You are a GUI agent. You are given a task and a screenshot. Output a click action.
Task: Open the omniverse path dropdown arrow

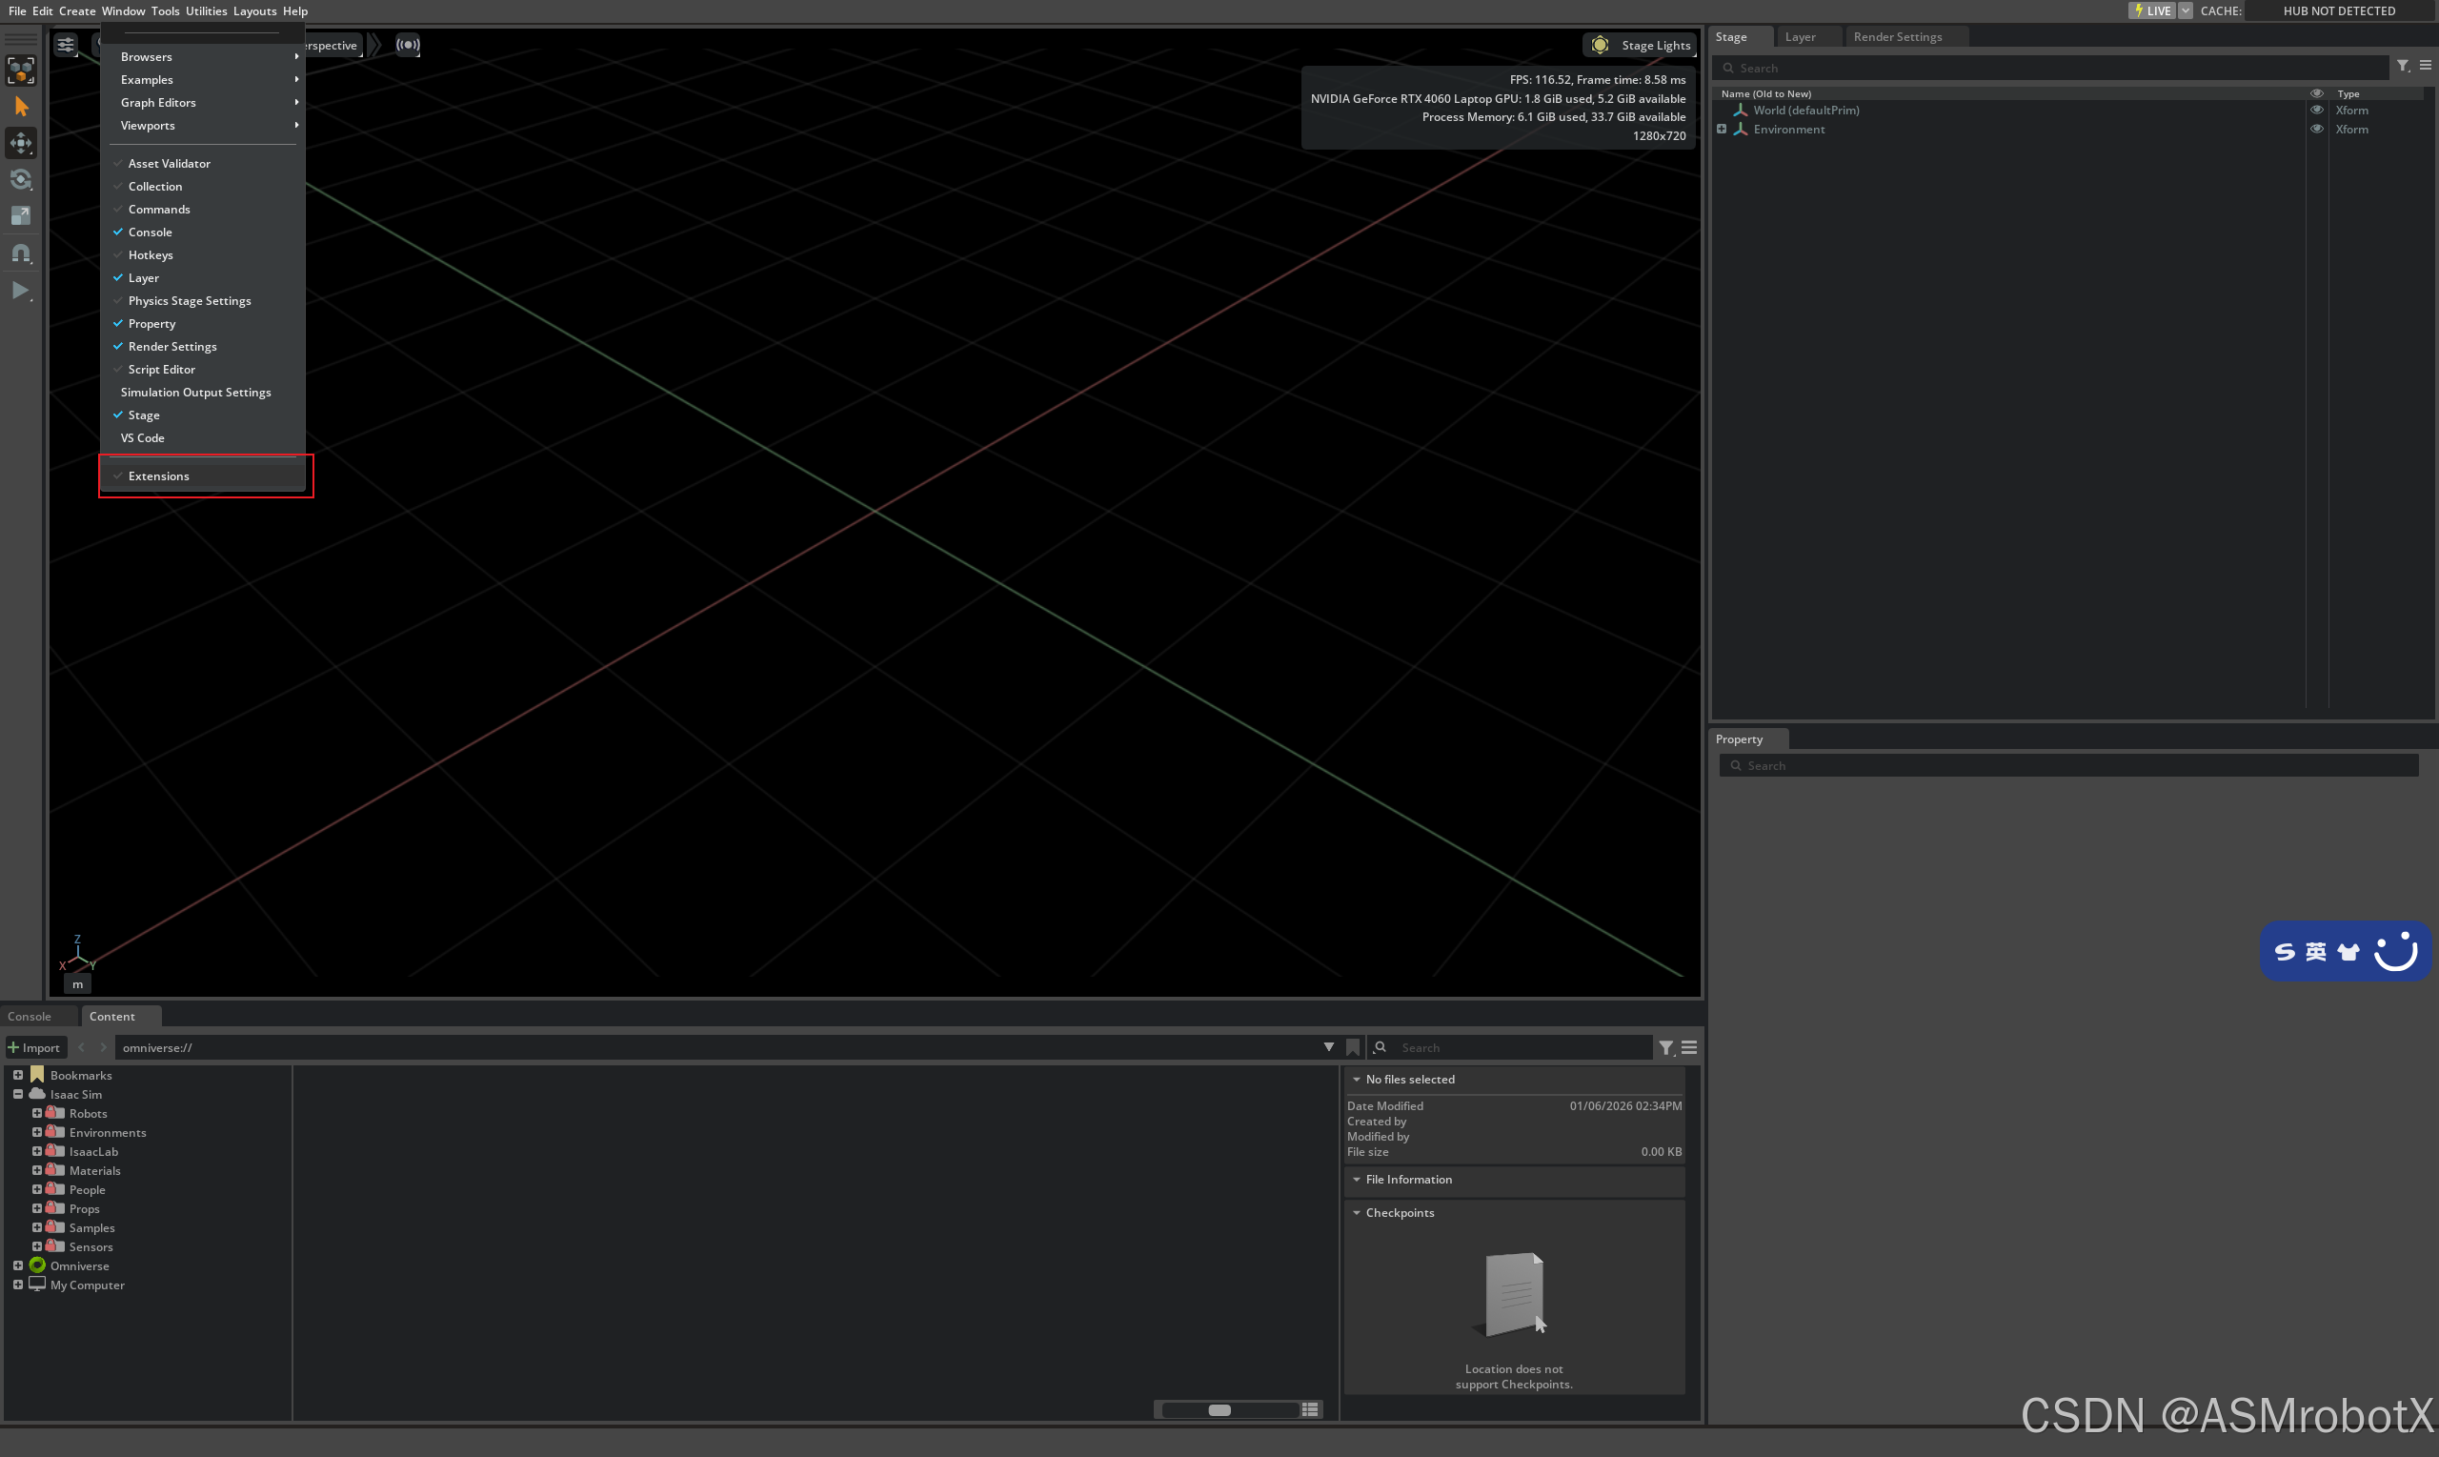[x=1329, y=1047]
